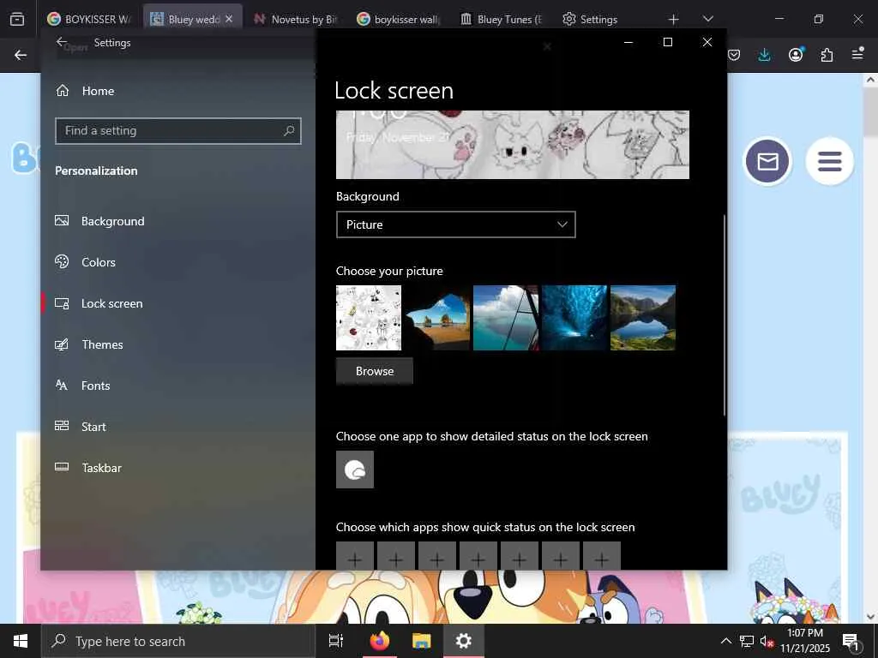Viewport: 878px width, 658px height.
Task: Open Firefox from the taskbar
Action: click(x=380, y=641)
